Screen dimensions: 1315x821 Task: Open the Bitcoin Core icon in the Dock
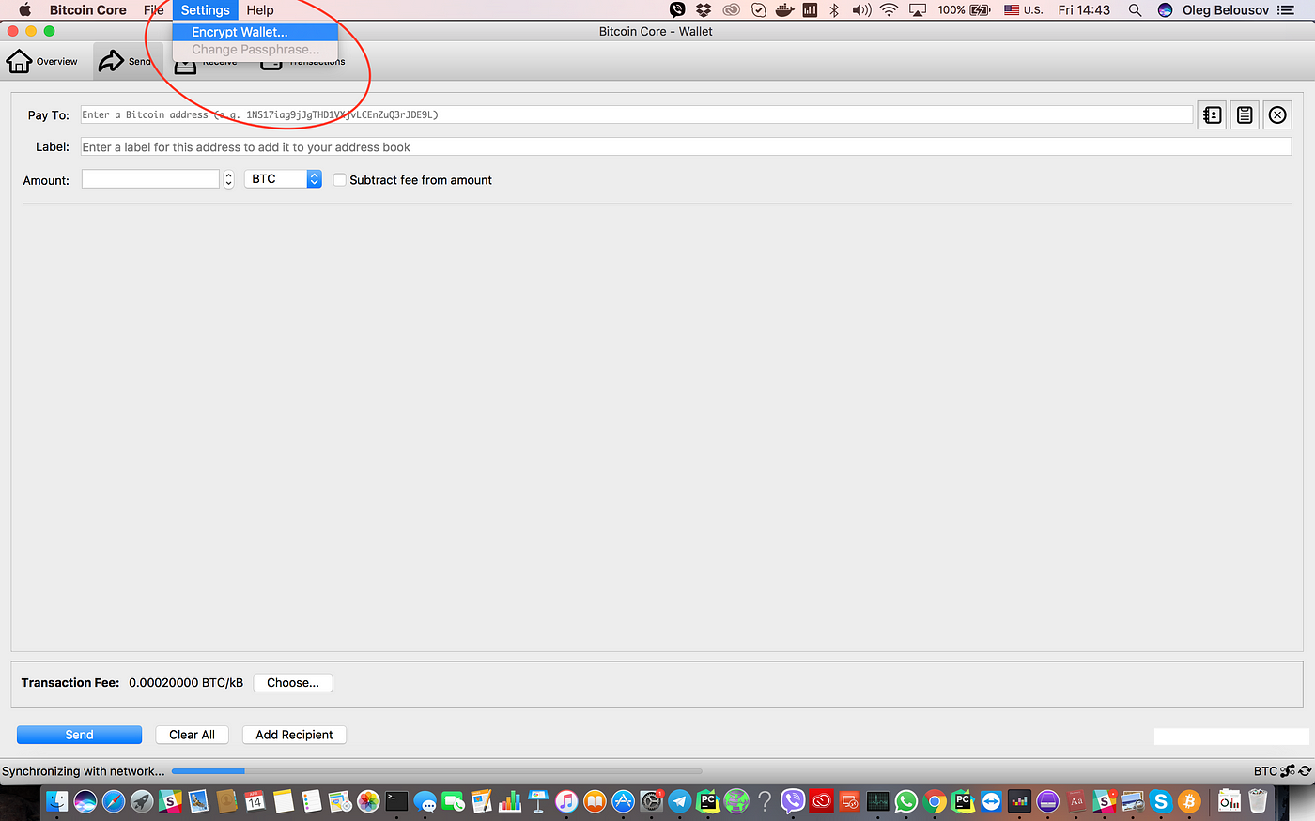coord(1189,801)
